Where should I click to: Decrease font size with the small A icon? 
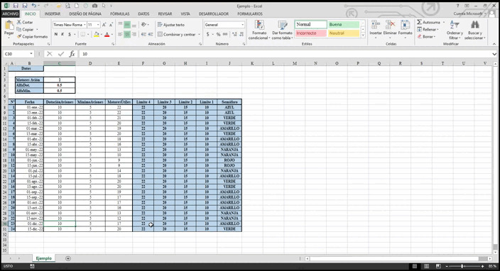(111, 25)
